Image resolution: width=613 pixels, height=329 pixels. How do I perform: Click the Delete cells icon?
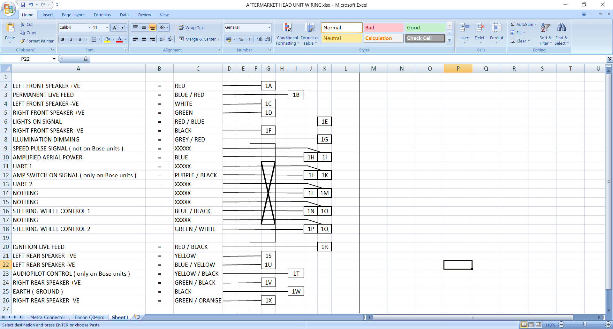pos(480,28)
